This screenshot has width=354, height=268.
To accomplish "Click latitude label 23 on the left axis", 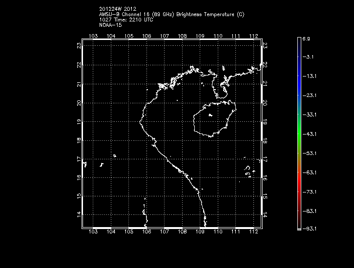I will (x=78, y=45).
